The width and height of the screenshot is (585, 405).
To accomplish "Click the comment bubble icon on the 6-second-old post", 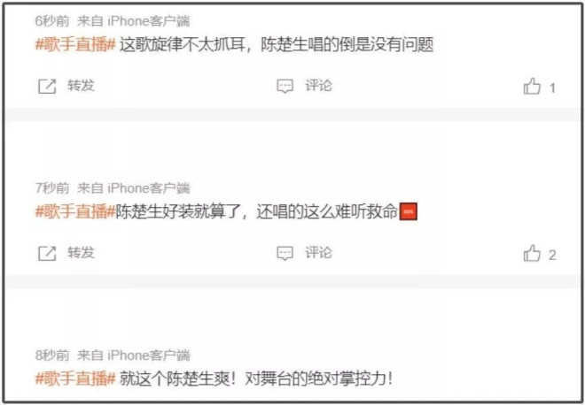I will click(x=285, y=87).
